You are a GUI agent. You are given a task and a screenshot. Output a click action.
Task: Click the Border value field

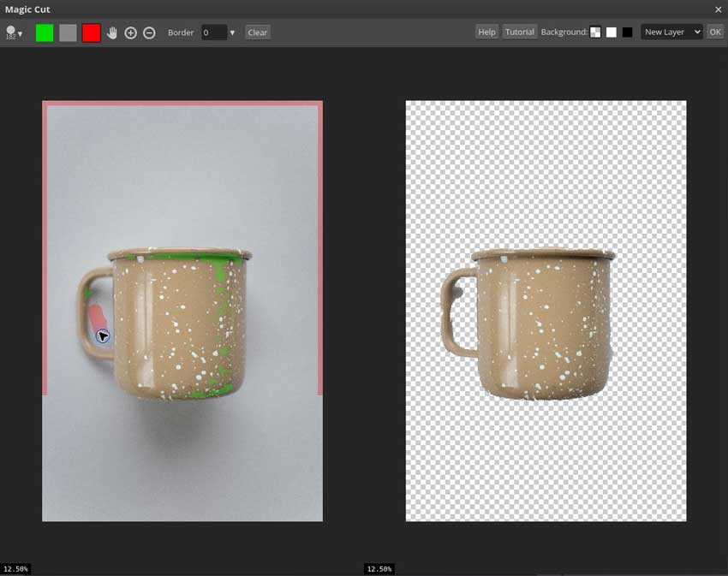click(214, 33)
